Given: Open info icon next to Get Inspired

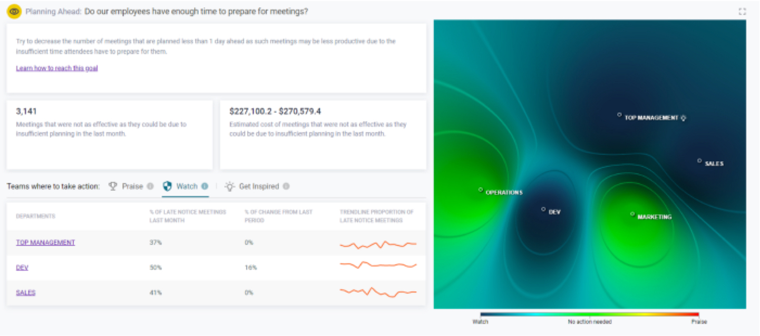Looking at the screenshot, I should point(286,186).
